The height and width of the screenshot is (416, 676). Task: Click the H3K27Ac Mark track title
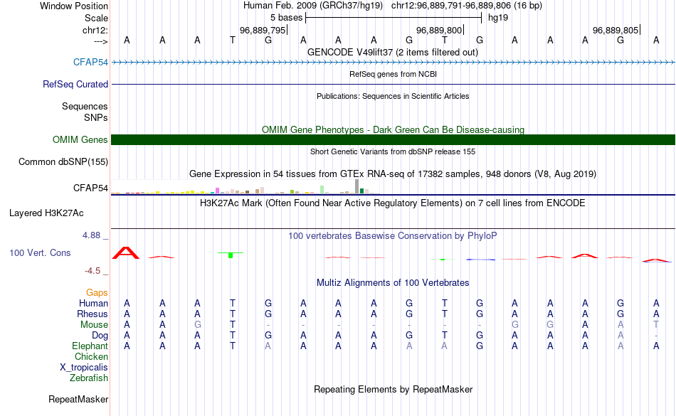pyautogui.click(x=393, y=203)
